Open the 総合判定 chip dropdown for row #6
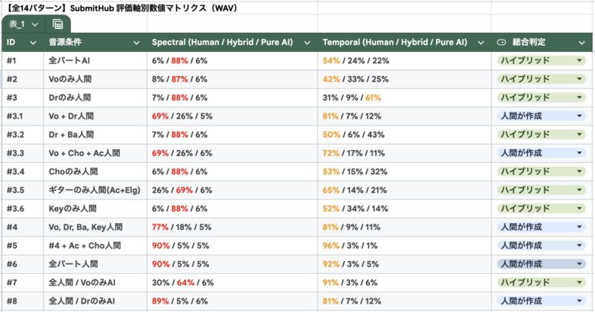 click(x=580, y=264)
